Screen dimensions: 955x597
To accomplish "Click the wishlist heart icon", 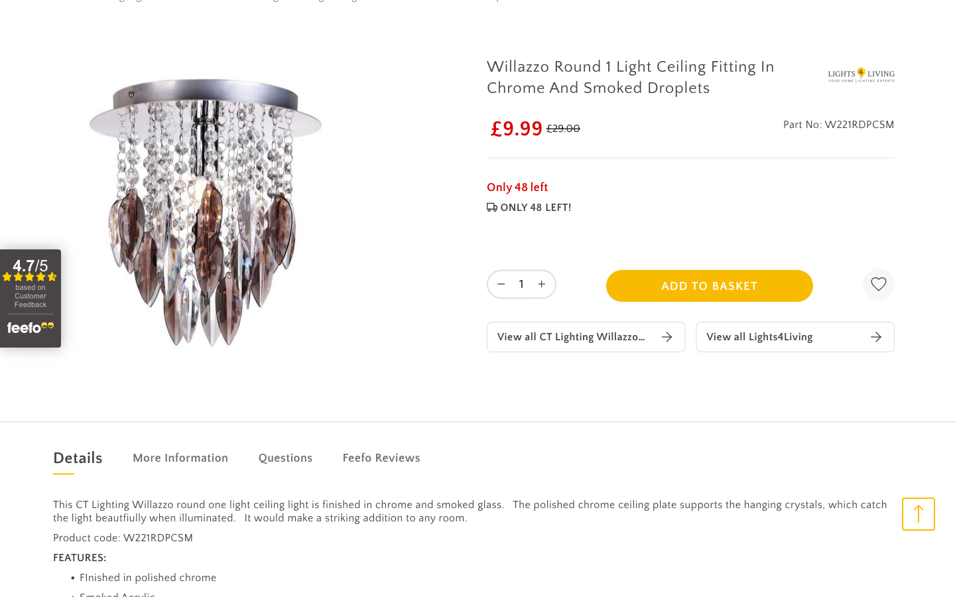I will pos(878,285).
